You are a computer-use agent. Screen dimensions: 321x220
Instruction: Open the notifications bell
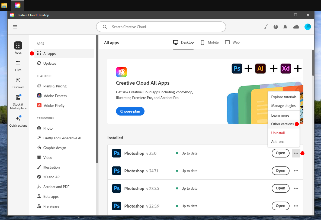point(285,27)
